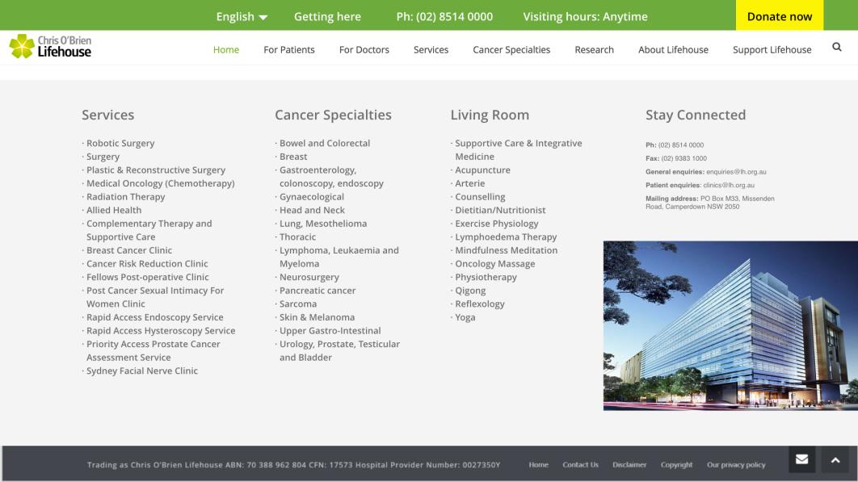Open the footer Disclaimer link
Screen dimensions: 858x482
[629, 464]
